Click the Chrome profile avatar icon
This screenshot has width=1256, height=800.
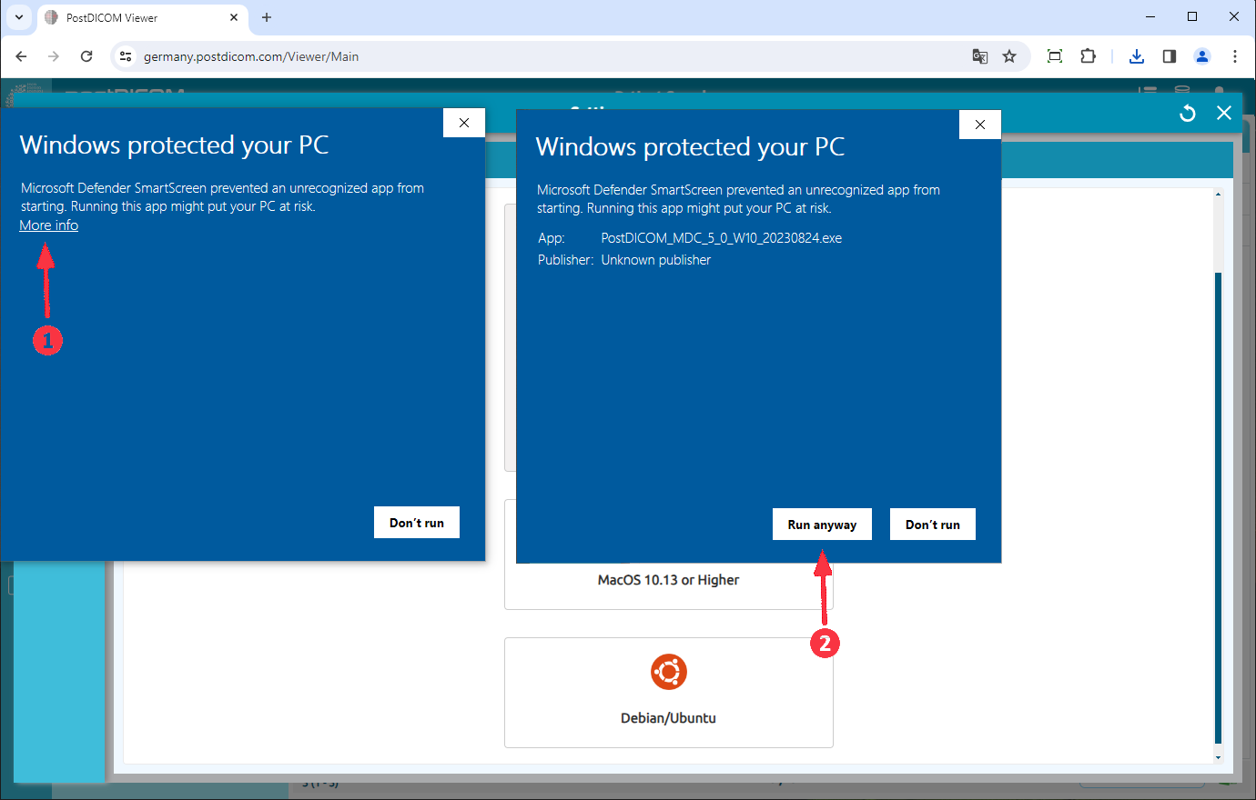pyautogui.click(x=1202, y=56)
